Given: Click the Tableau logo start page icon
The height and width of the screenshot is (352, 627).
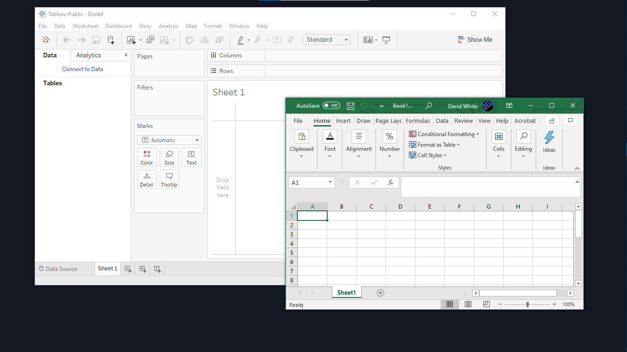Looking at the screenshot, I should tap(45, 40).
